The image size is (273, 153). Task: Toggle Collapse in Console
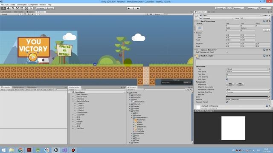11,90
